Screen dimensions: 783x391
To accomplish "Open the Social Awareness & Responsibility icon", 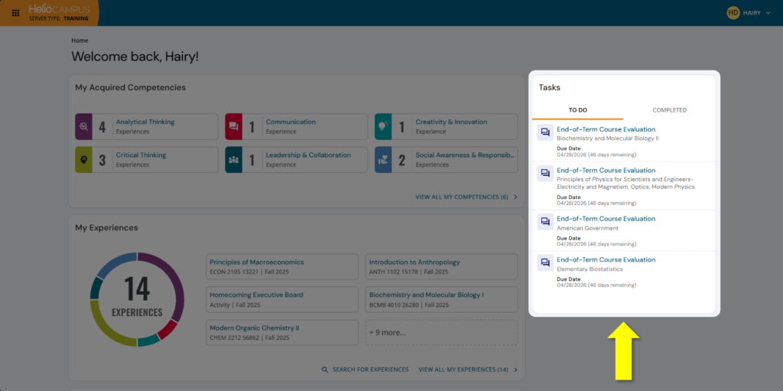I will (383, 159).
